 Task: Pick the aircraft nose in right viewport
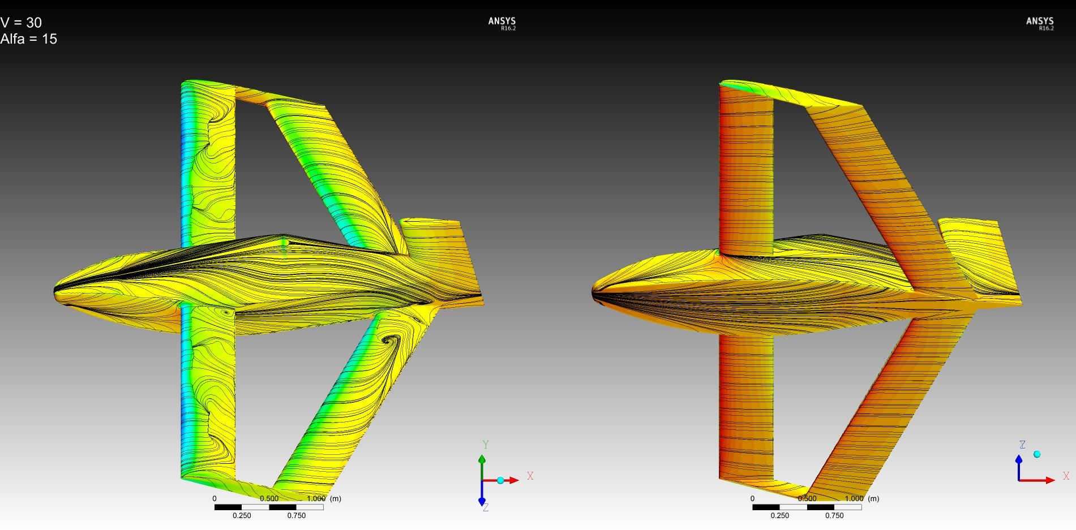click(x=595, y=292)
